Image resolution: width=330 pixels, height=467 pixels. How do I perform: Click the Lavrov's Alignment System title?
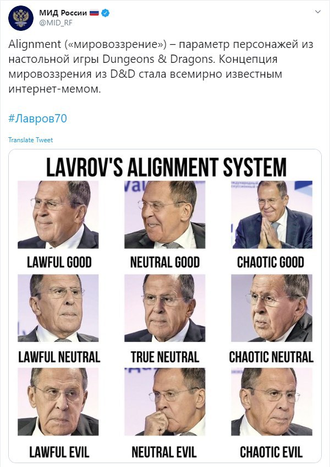pos(166,167)
